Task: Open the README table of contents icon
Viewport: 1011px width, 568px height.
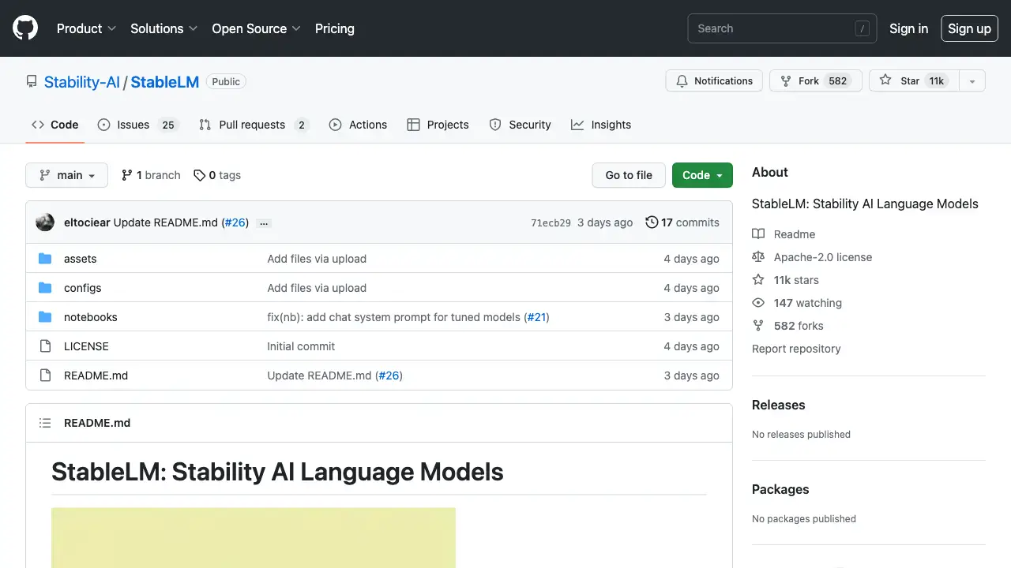Action: [x=45, y=423]
